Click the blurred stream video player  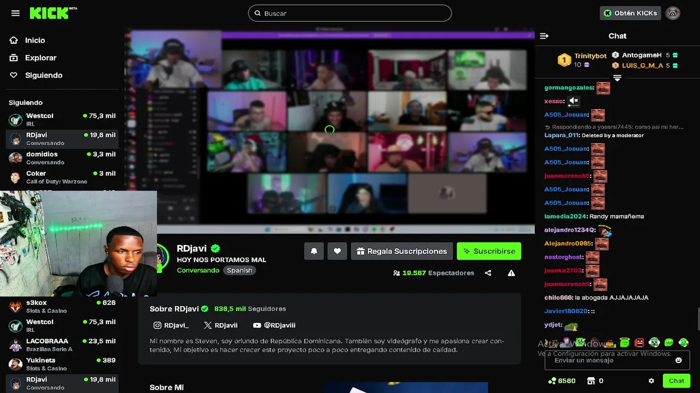click(x=330, y=131)
